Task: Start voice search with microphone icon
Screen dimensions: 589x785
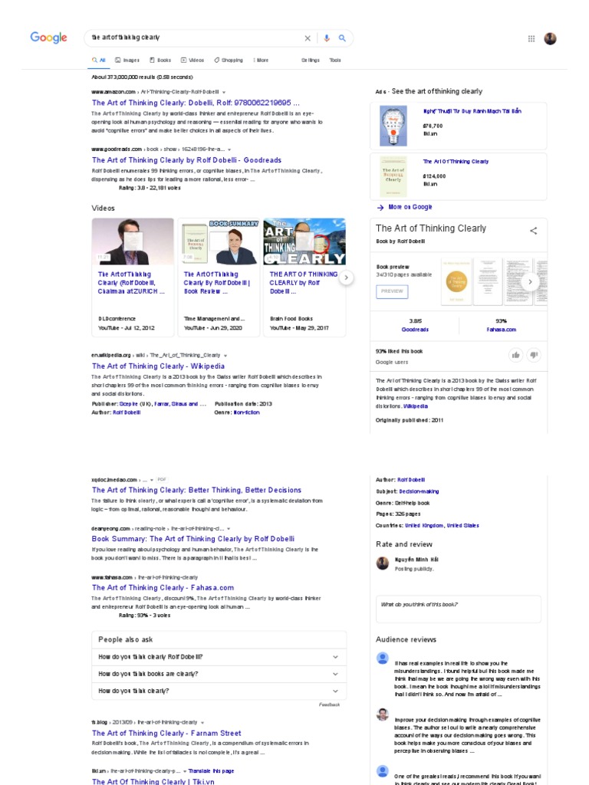Action: [x=327, y=38]
